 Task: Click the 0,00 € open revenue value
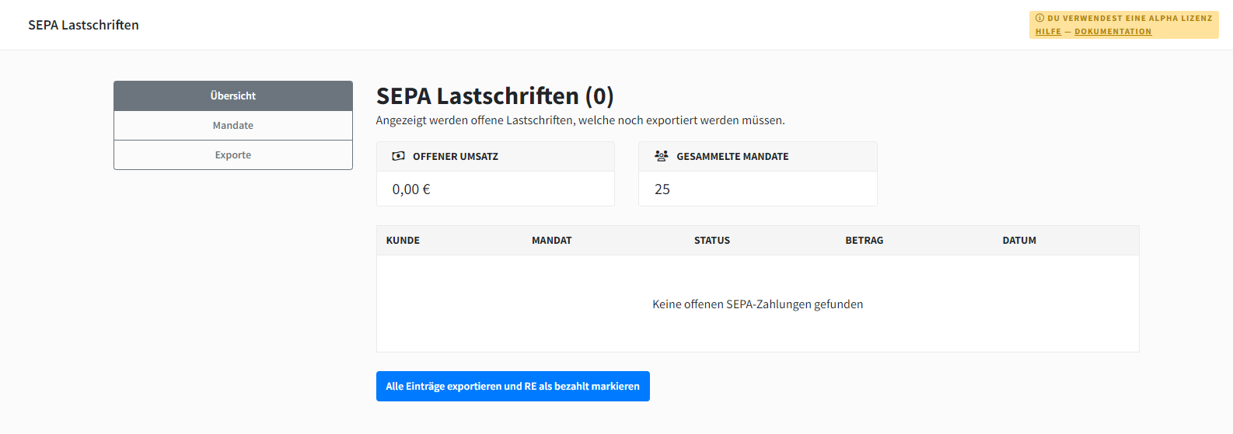click(411, 189)
